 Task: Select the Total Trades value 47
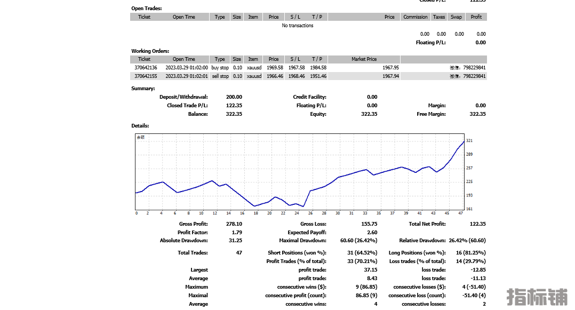coord(239,253)
